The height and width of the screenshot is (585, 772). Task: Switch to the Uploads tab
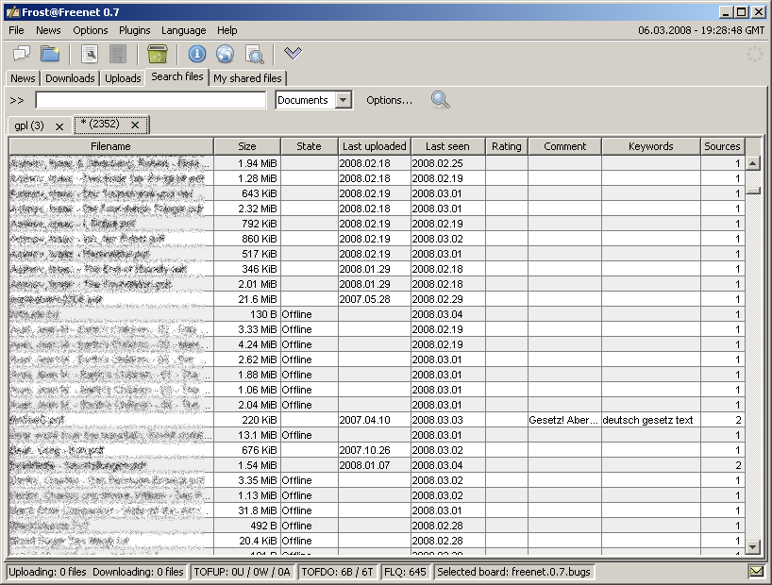[x=123, y=78]
